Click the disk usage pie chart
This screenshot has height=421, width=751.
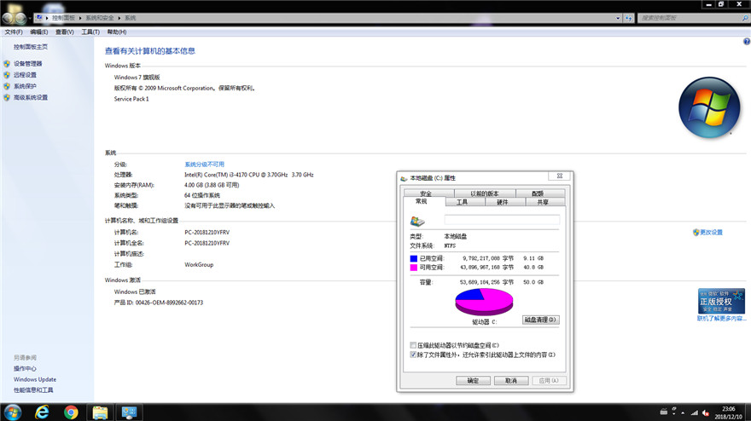484,302
